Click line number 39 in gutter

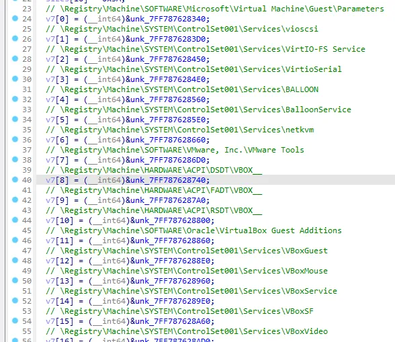tap(27, 170)
